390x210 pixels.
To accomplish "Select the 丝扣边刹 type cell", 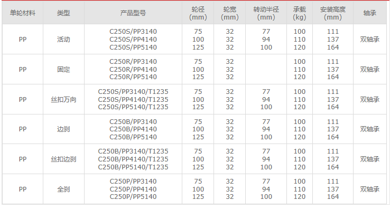I will 63,159.
